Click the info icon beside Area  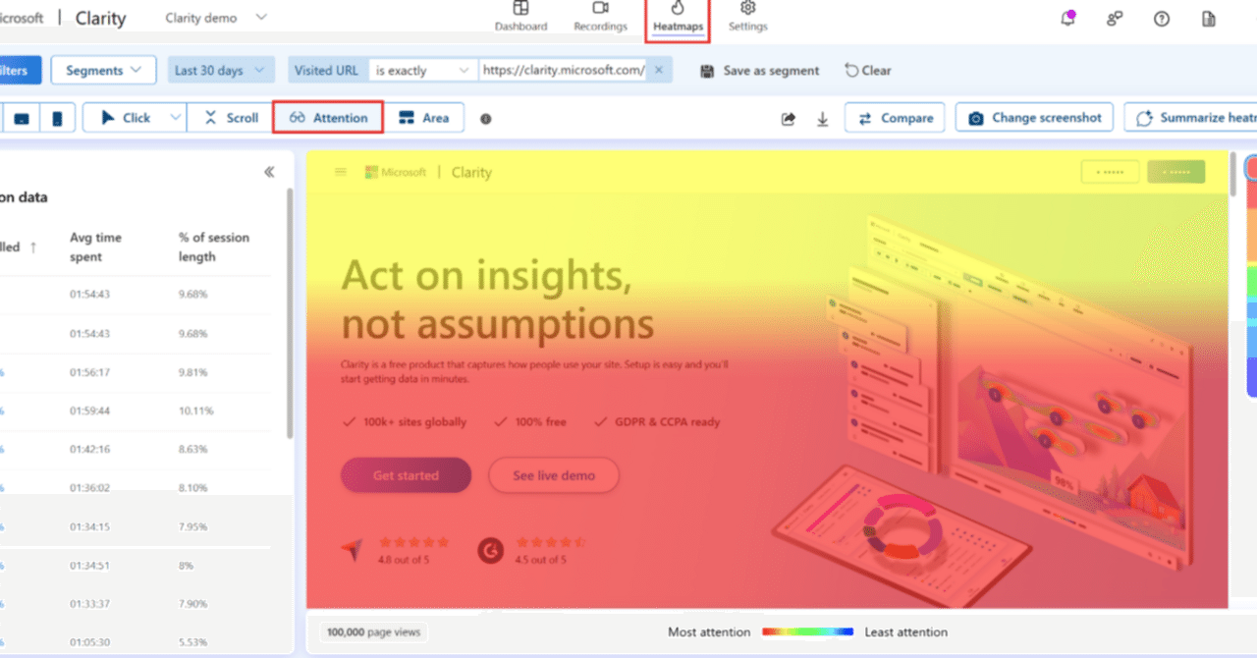pos(485,118)
